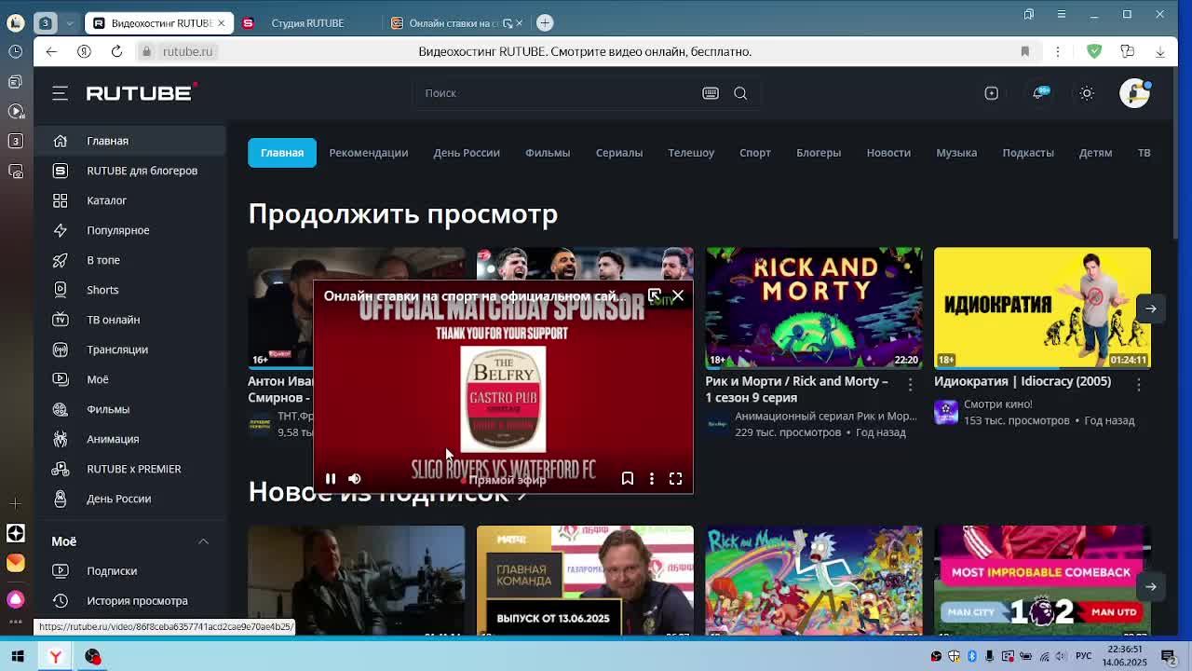1192x671 pixels.
Task: Open Yandex Browser from the taskbar
Action: pyautogui.click(x=55, y=656)
